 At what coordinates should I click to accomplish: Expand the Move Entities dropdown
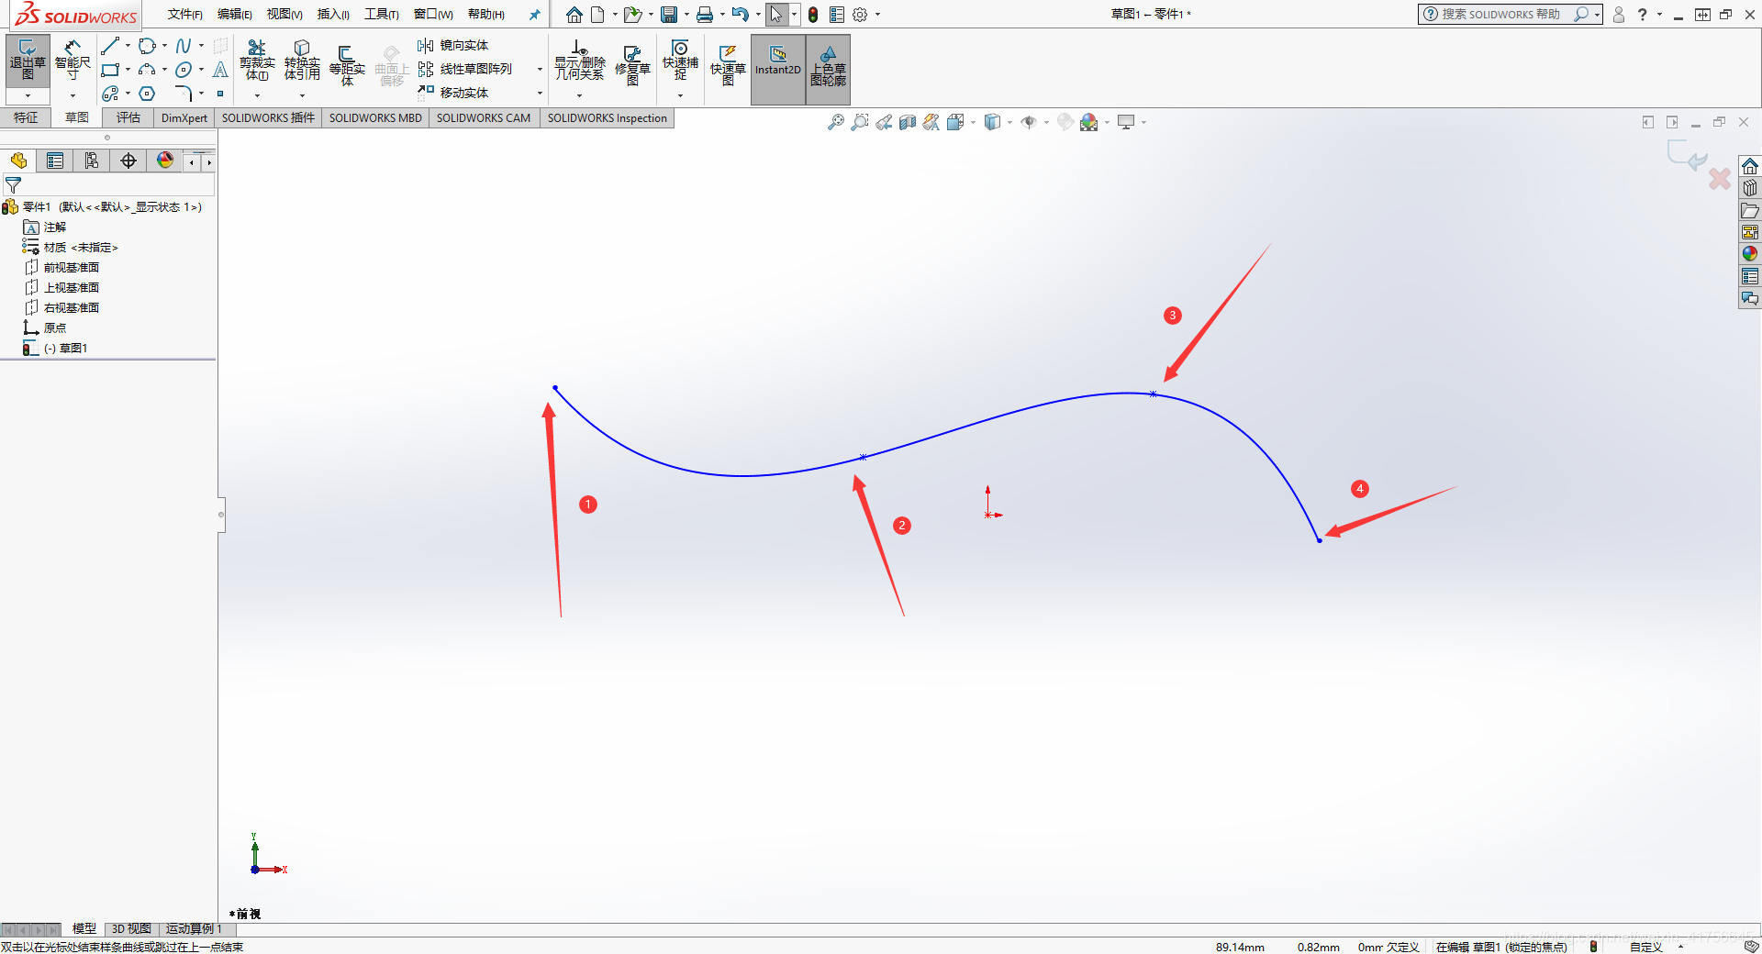[540, 94]
